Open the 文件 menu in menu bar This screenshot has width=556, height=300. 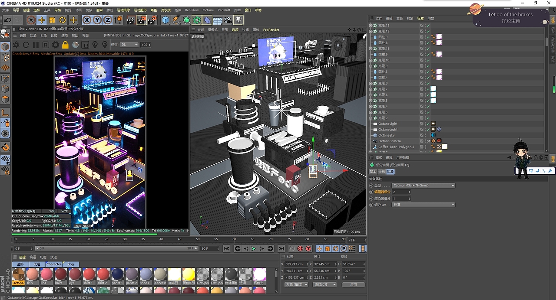click(x=6, y=10)
